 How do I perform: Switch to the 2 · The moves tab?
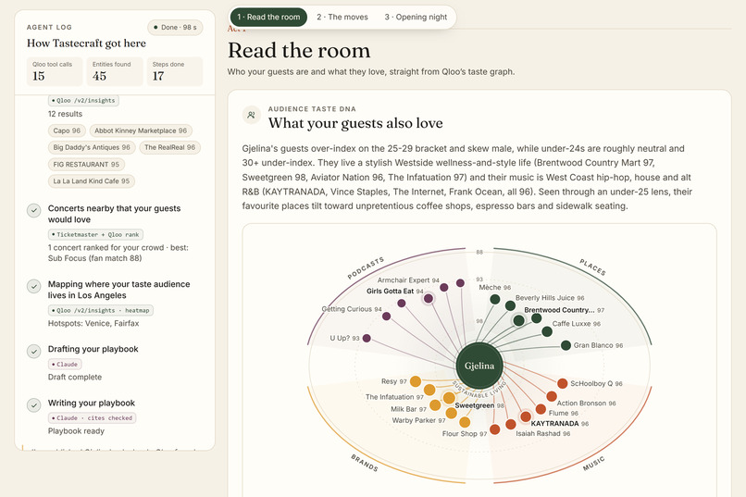[x=342, y=17]
